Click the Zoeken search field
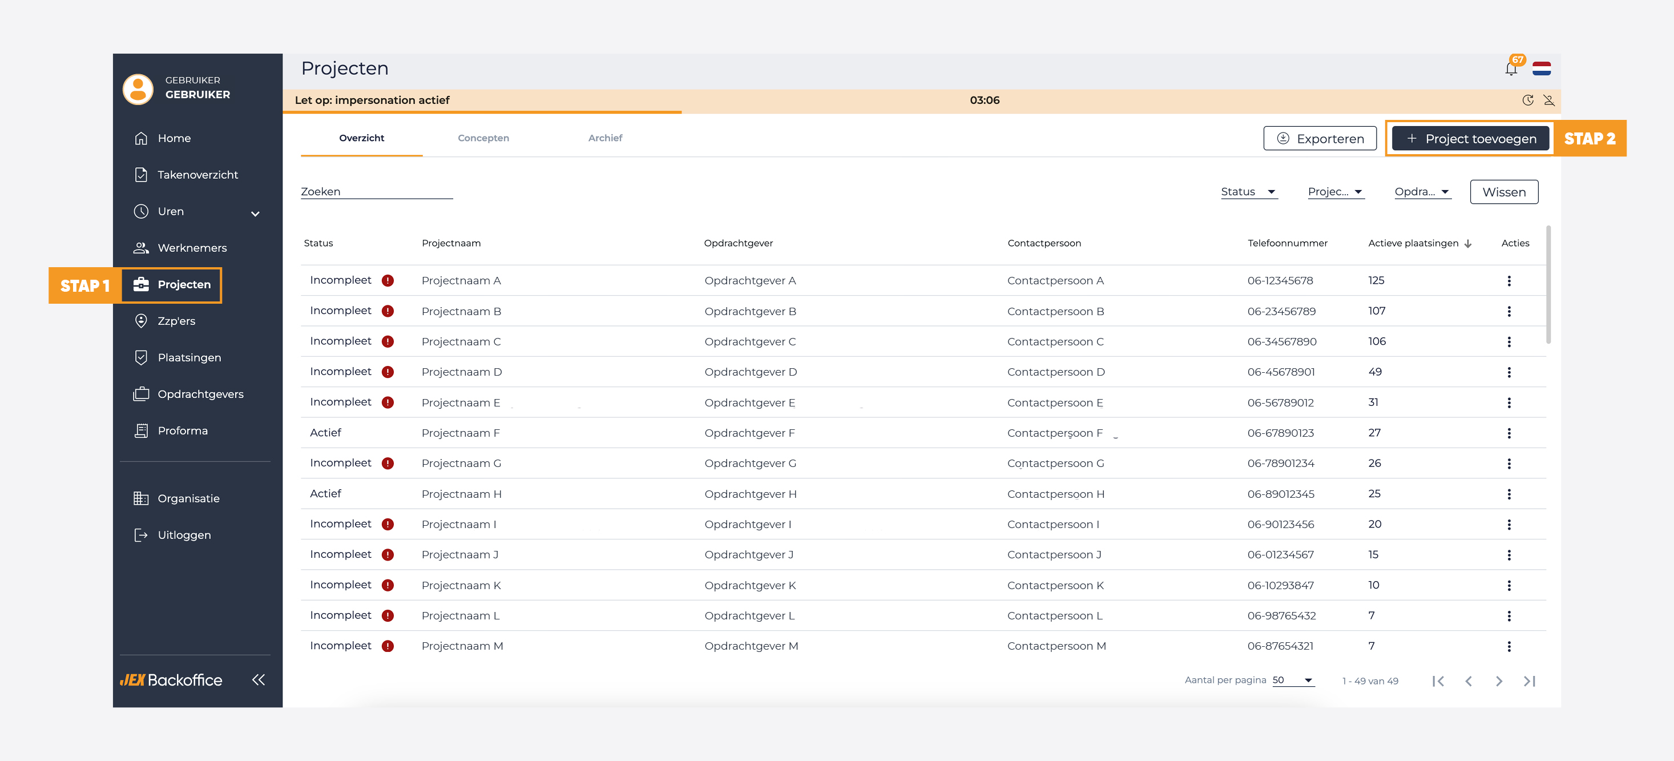The width and height of the screenshot is (1674, 761). (376, 192)
